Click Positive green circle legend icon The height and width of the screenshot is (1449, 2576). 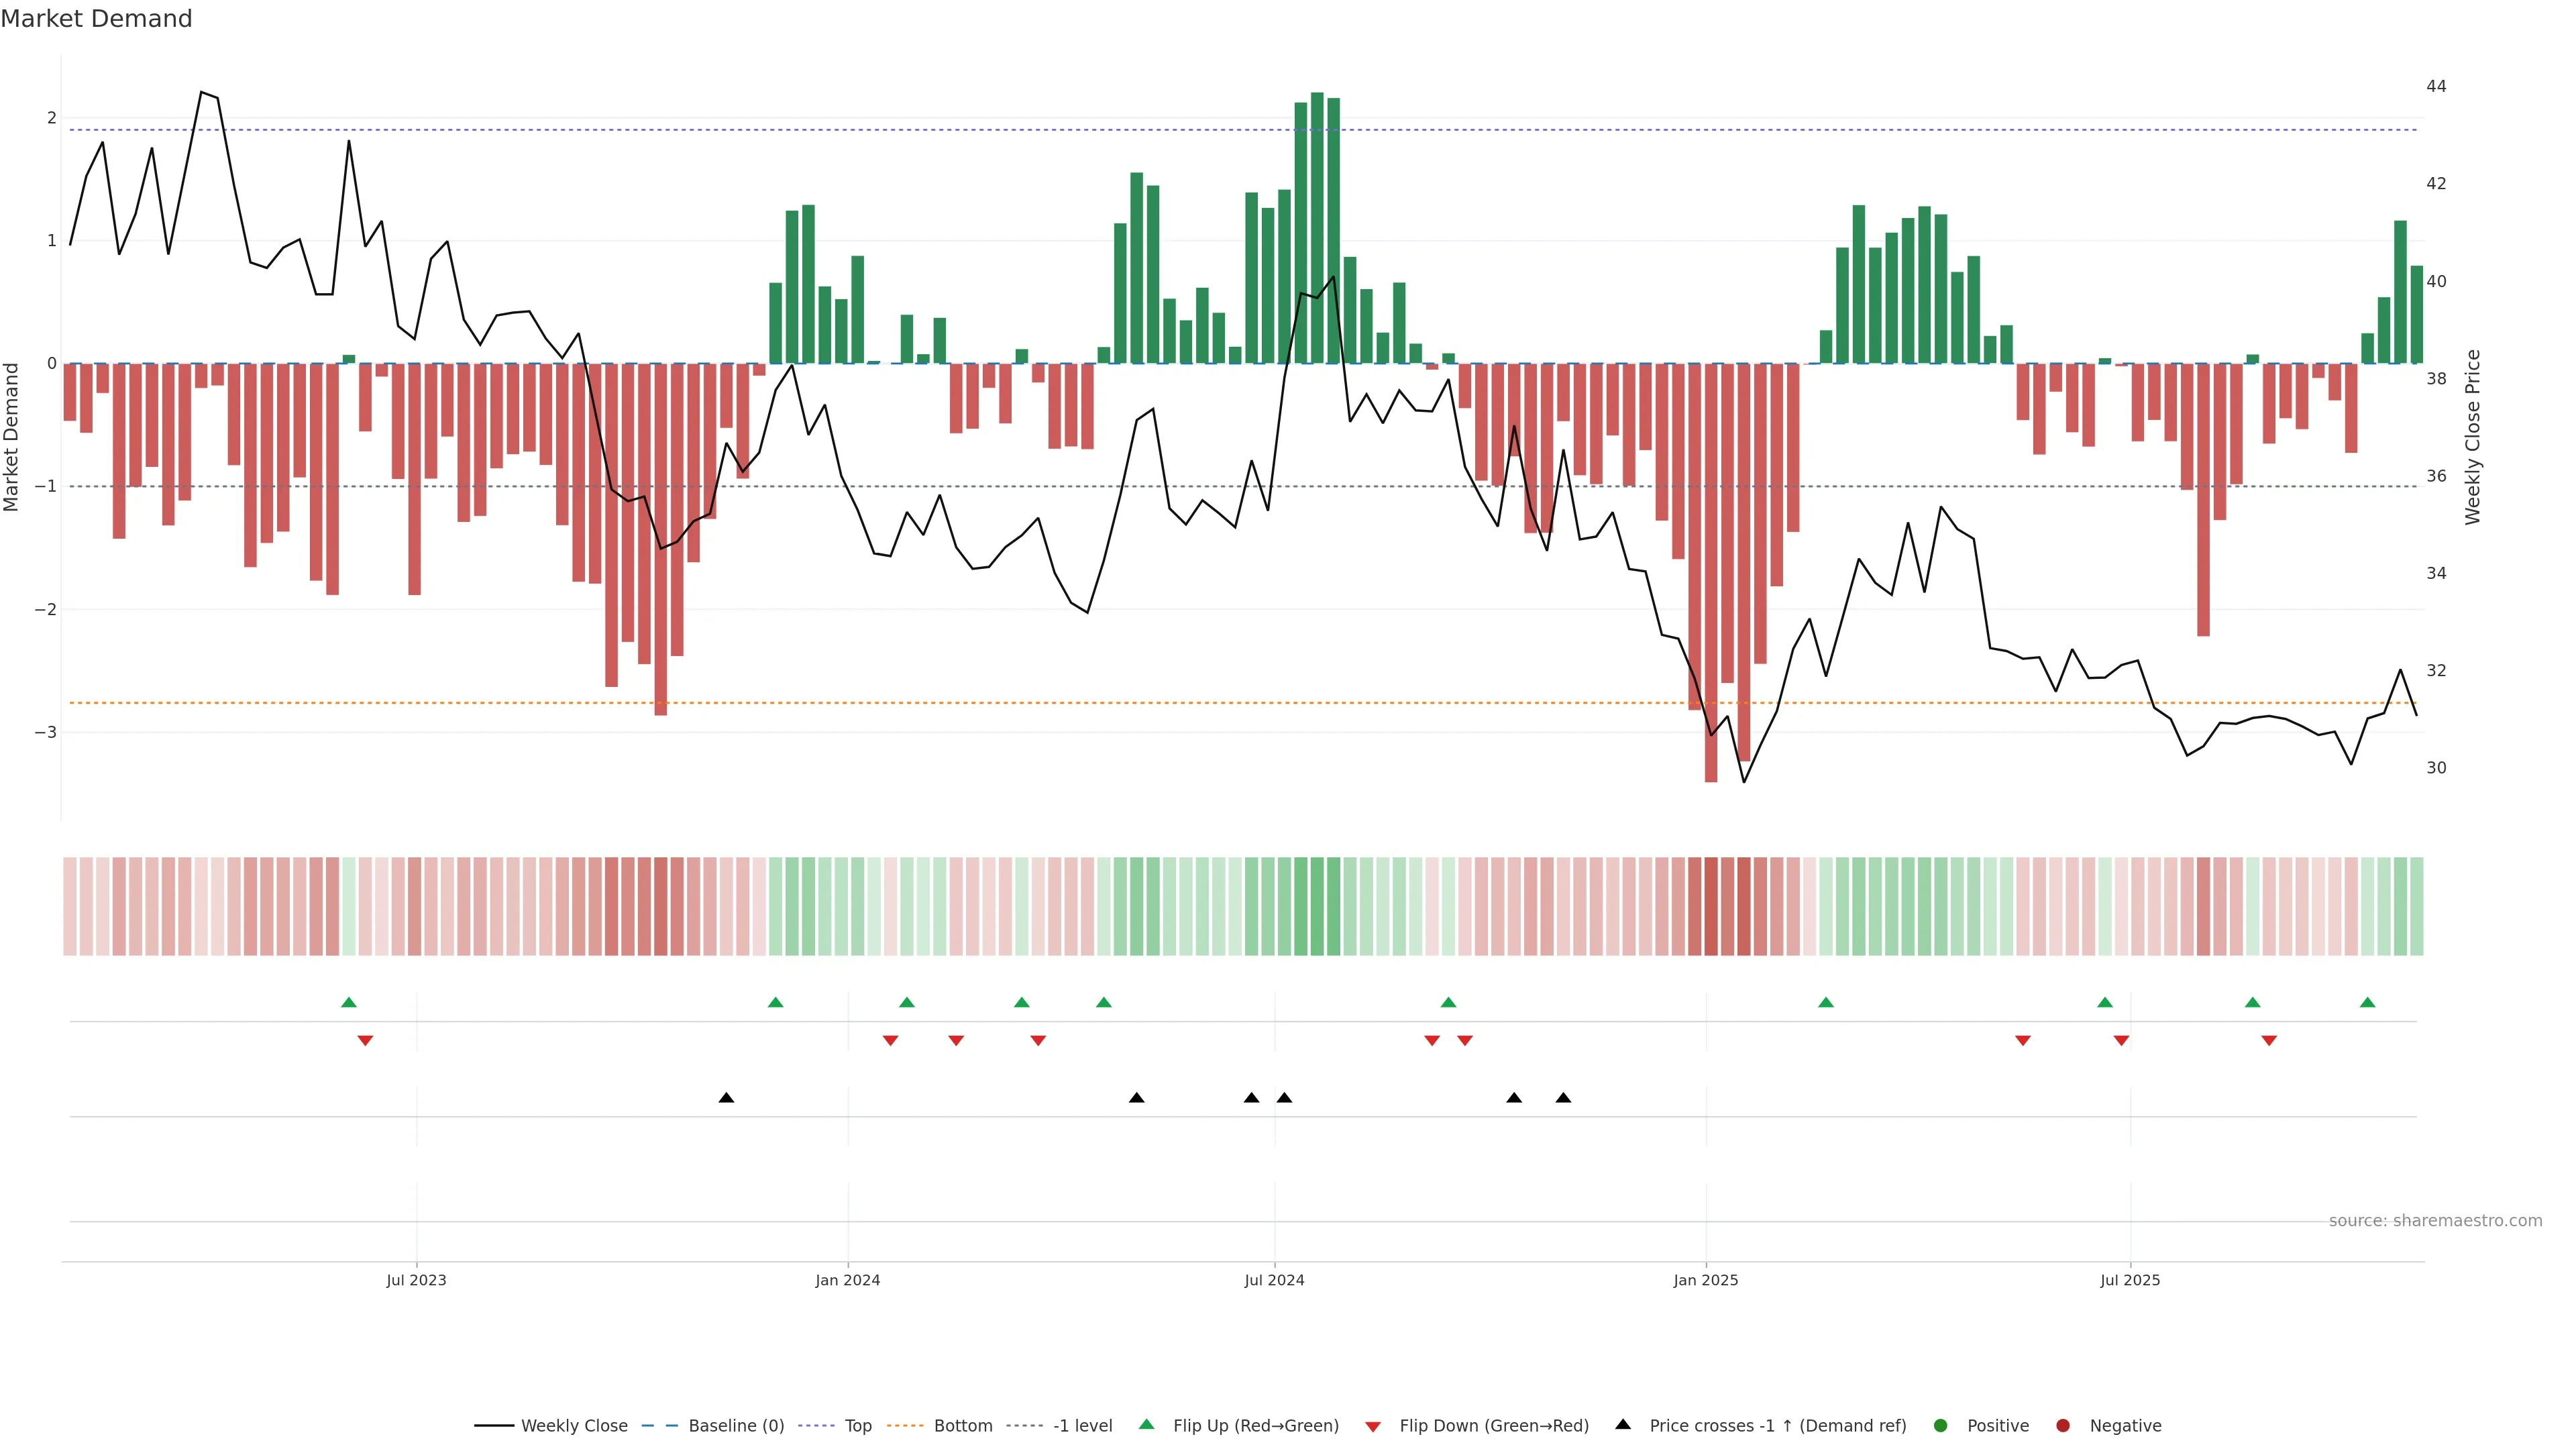1941,1425
